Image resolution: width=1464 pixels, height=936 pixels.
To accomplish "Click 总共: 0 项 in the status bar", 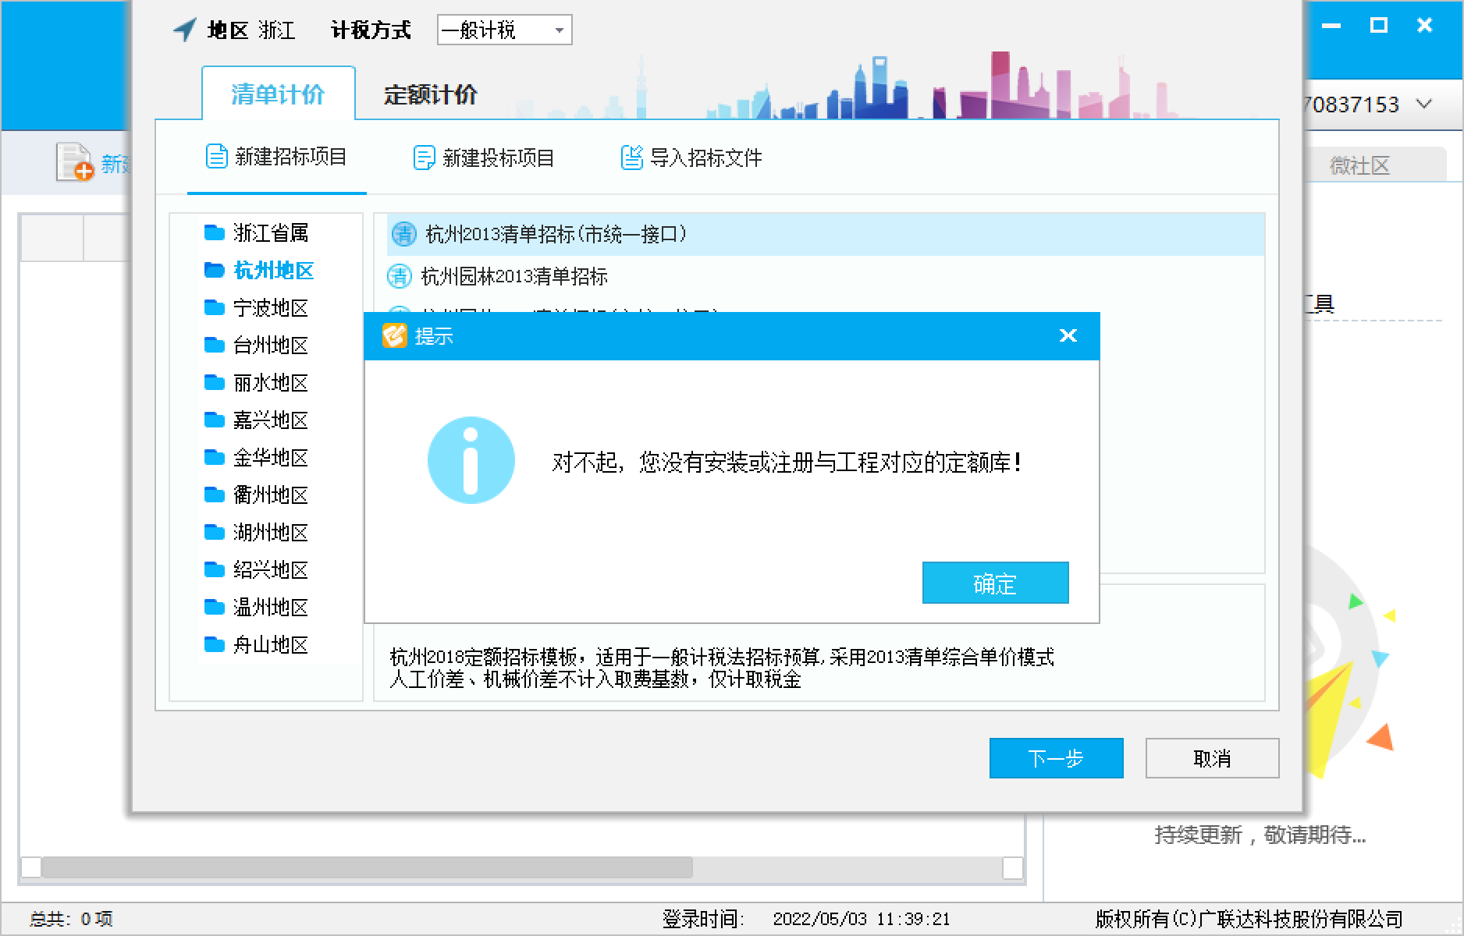I will pyautogui.click(x=71, y=920).
